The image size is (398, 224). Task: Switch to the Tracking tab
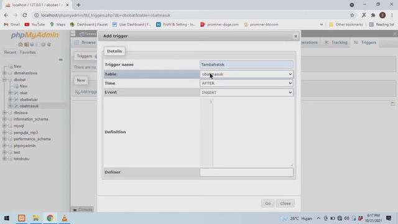(336, 42)
